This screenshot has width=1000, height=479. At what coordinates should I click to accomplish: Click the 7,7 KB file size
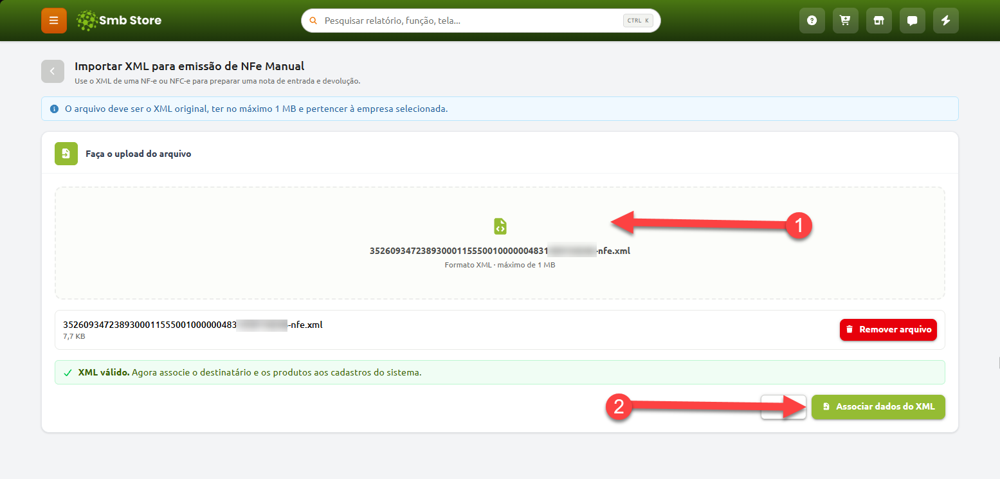(x=74, y=336)
